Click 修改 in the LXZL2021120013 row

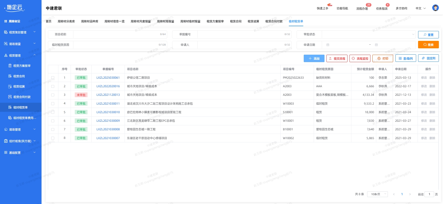tap(424, 95)
